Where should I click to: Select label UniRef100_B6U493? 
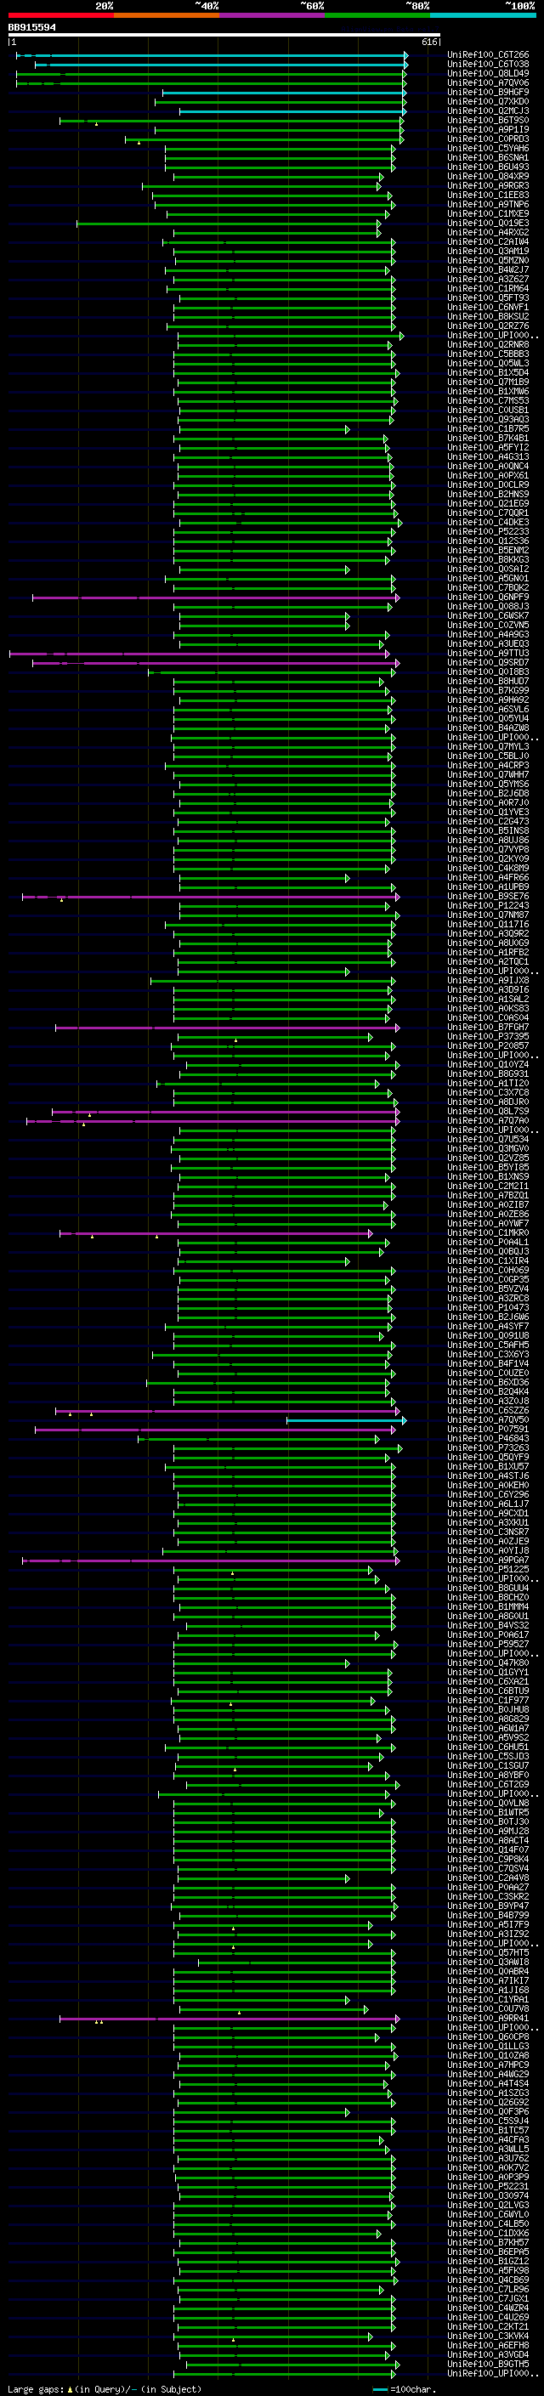click(x=488, y=167)
